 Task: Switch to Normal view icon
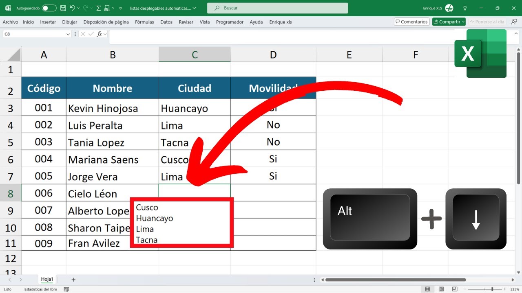click(427, 289)
